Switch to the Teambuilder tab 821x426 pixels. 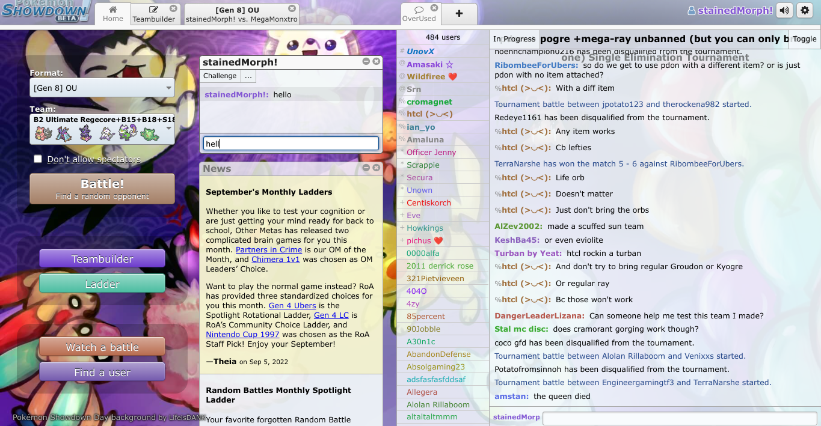pyautogui.click(x=154, y=14)
